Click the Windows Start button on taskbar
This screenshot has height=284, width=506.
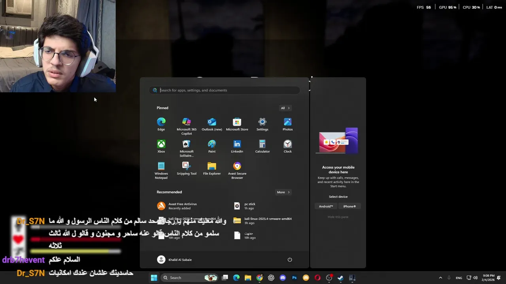point(154,278)
